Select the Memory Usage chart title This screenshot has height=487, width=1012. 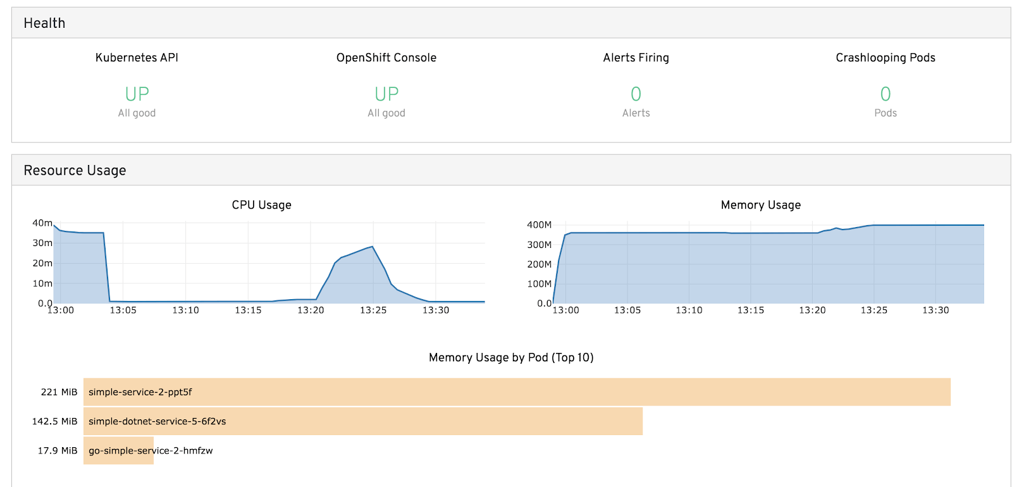click(760, 205)
